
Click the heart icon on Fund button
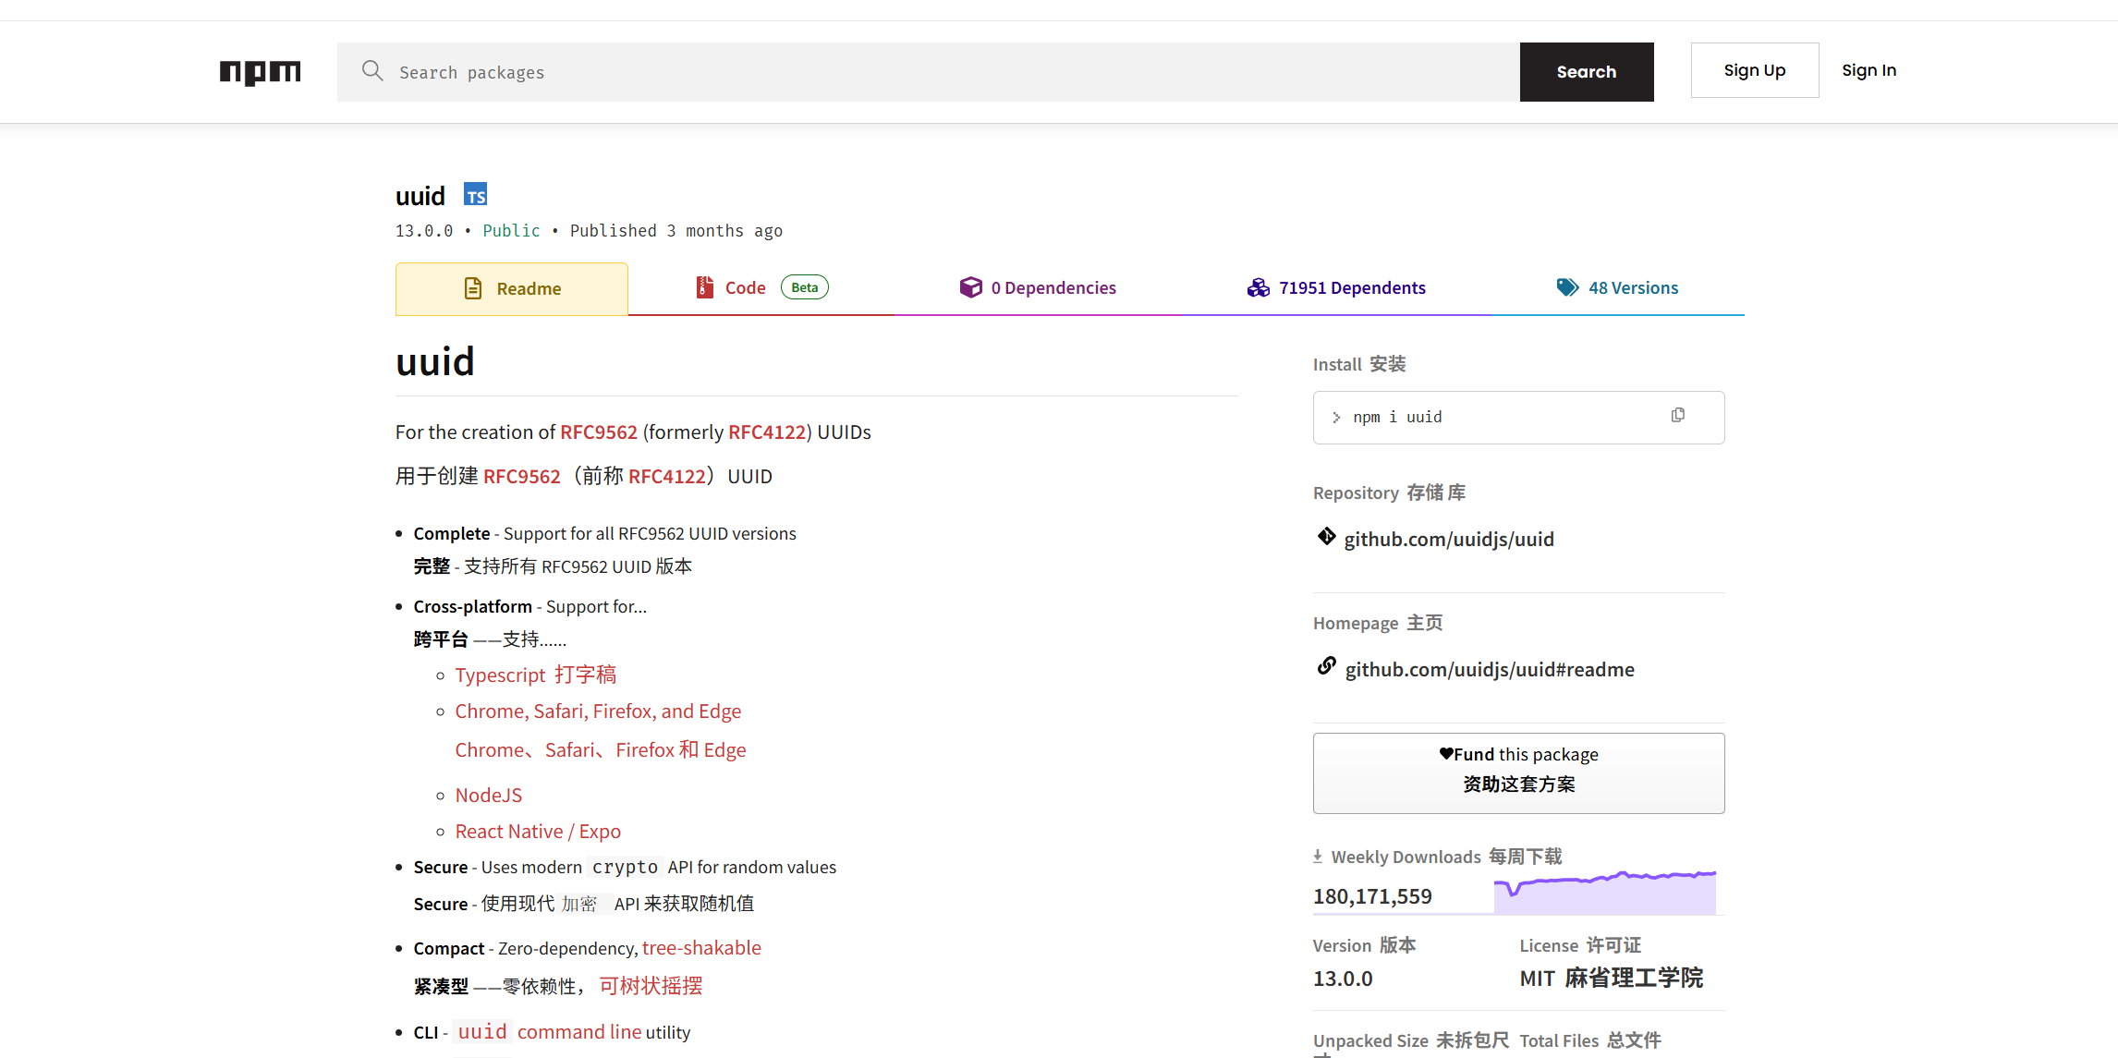[1446, 754]
